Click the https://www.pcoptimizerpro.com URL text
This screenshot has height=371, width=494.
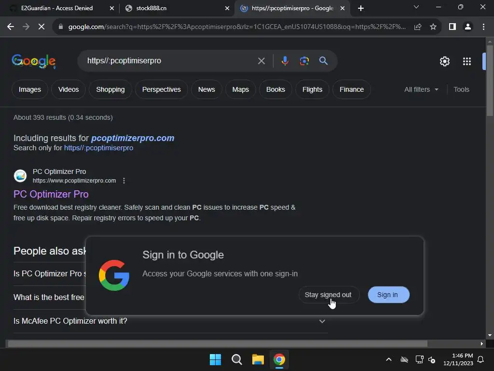(x=74, y=181)
